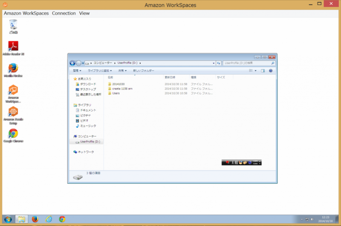Image resolution: width=341 pixels, height=226 pixels.
Task: Click the IME help question mark icon
Action: [x=250, y=163]
